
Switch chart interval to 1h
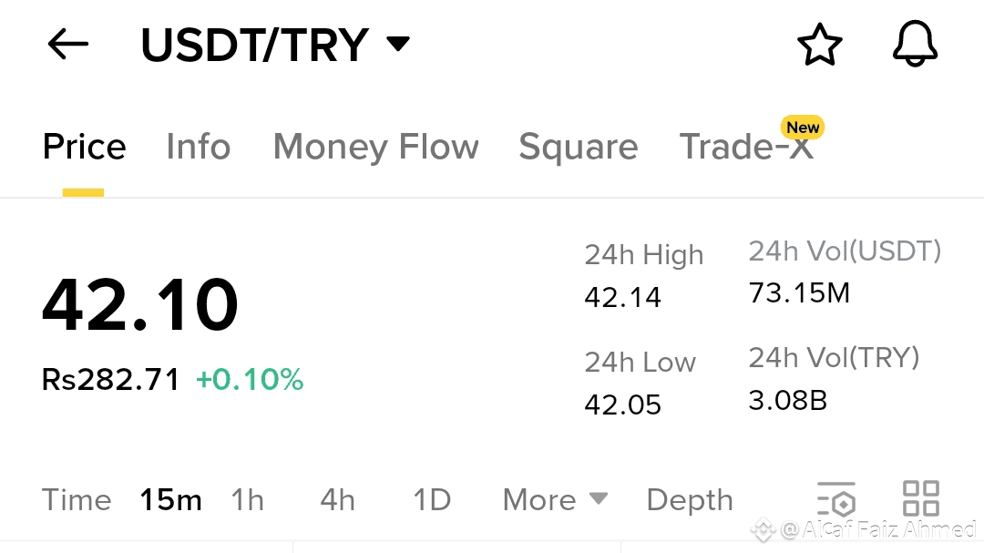(247, 499)
